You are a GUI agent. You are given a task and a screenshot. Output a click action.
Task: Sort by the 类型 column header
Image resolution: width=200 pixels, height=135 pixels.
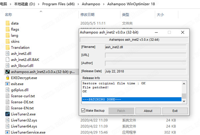click(x=126, y=15)
